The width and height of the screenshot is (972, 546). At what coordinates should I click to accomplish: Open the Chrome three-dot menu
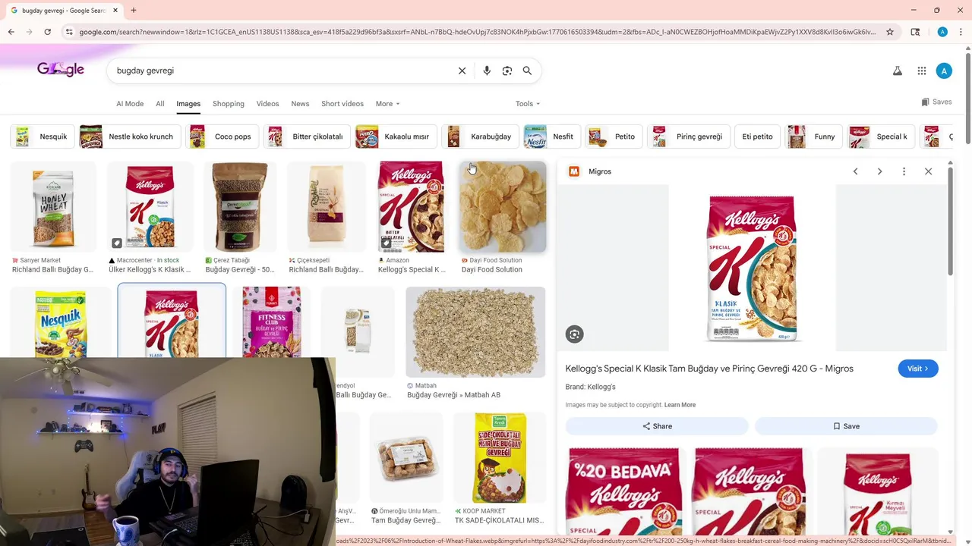point(961,32)
